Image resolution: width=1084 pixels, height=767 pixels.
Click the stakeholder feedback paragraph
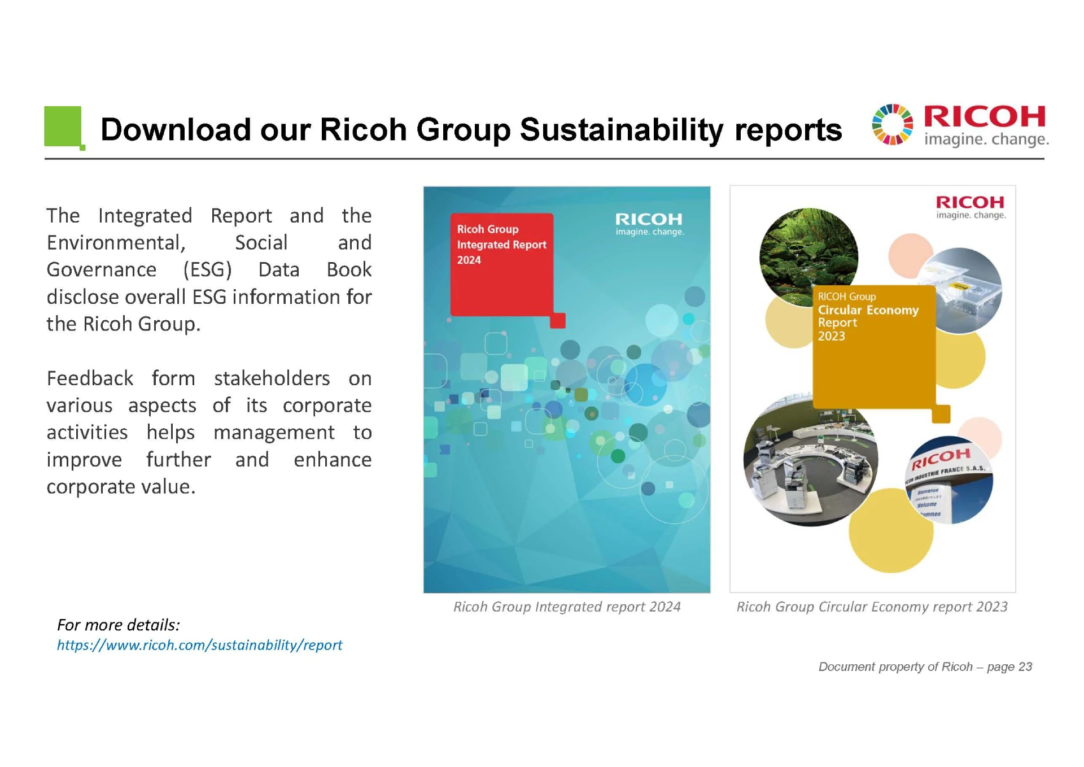click(209, 432)
